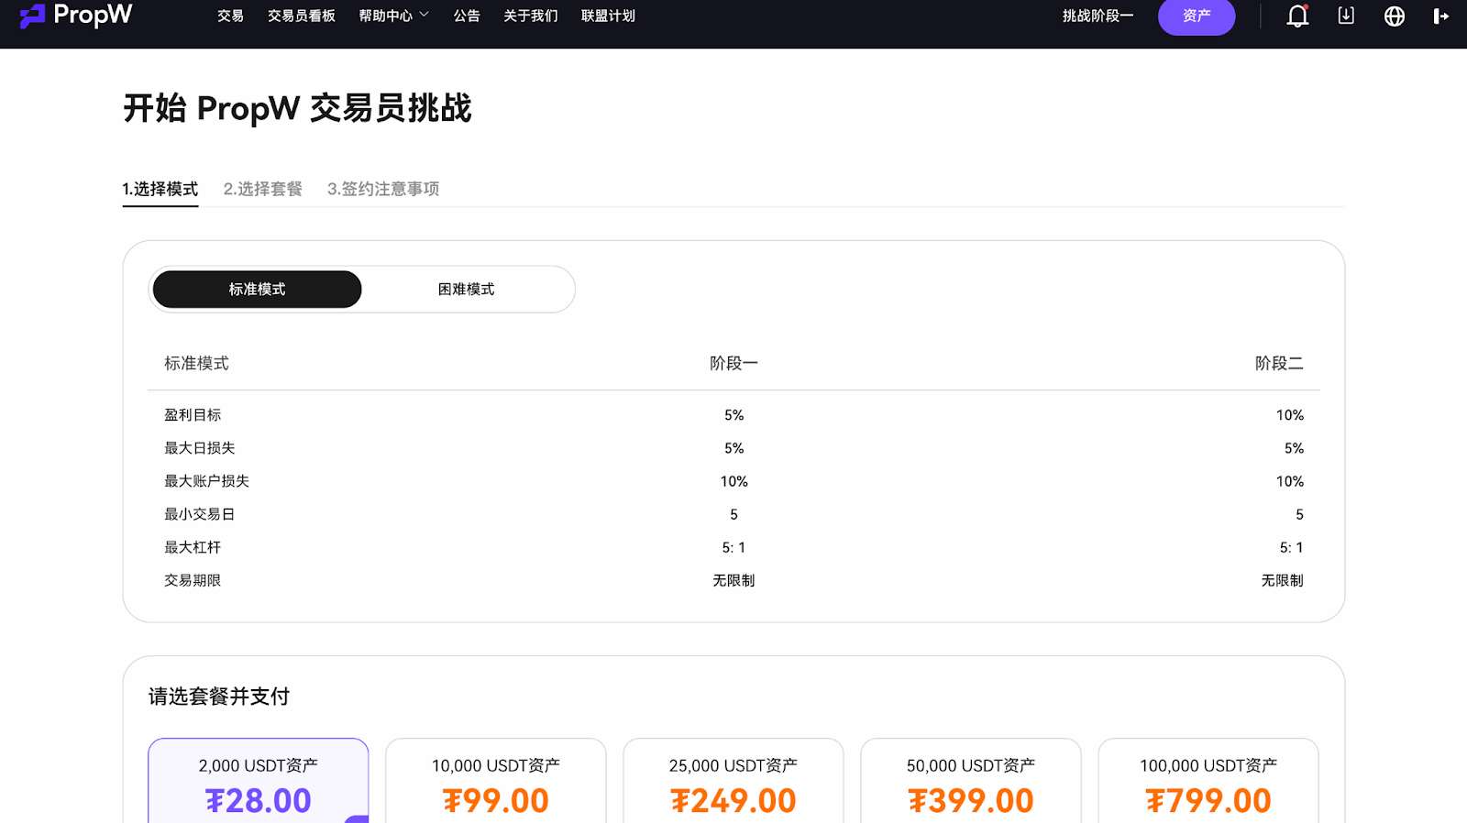Screen dimensions: 1467x823
Task: Choose the 50,000 USDT资产 package card
Action: [970, 781]
